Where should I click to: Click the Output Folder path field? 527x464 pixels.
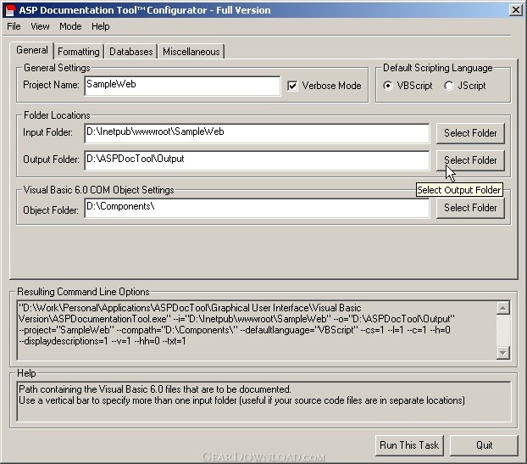tap(257, 160)
